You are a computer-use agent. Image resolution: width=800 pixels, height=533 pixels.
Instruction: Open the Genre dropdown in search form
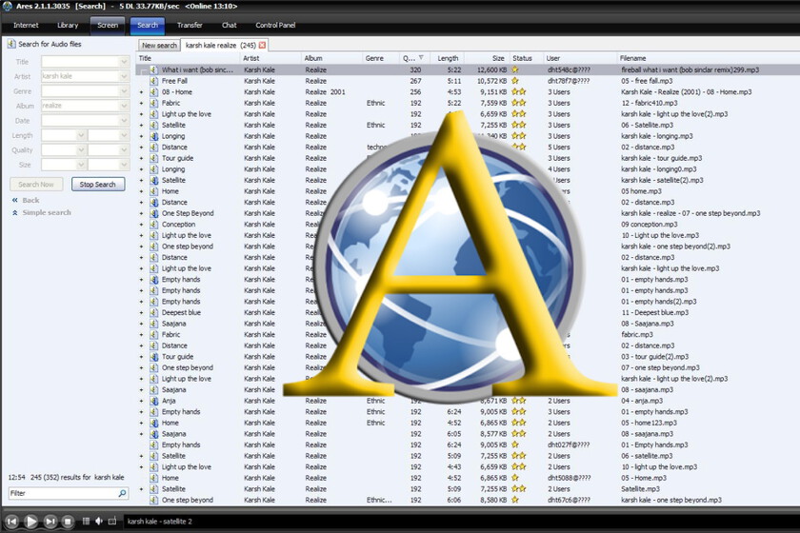coord(124,91)
